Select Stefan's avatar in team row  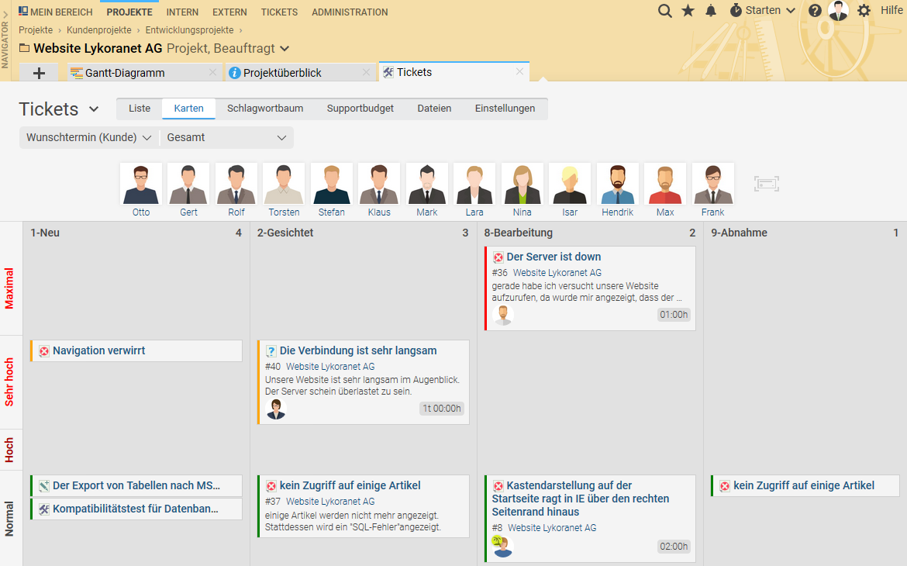332,184
